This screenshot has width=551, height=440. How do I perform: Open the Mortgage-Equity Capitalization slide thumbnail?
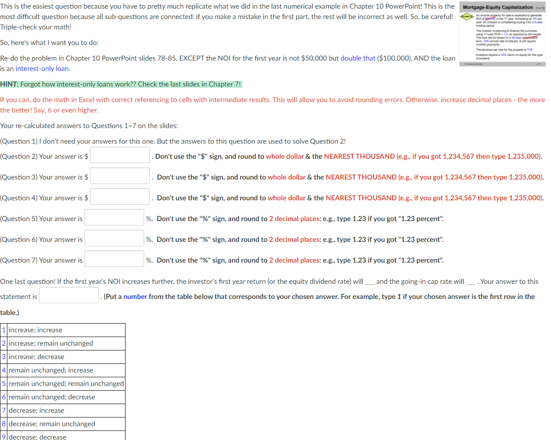click(502, 35)
